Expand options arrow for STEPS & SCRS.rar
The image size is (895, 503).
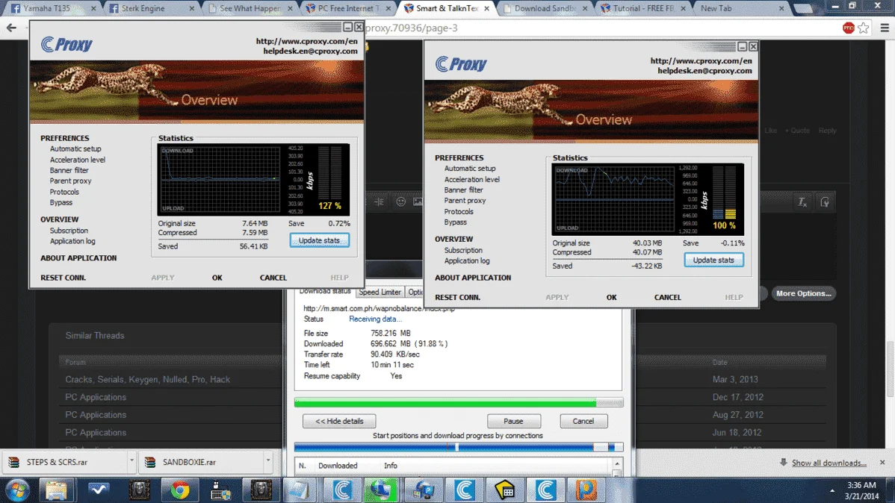(131, 460)
